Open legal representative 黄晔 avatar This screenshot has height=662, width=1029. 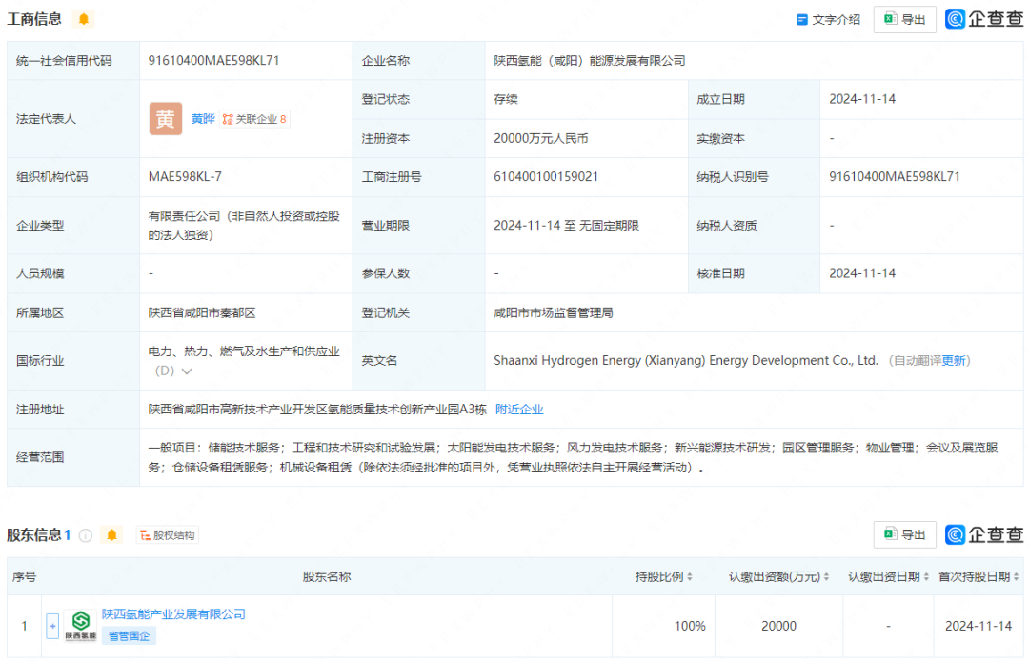166,119
